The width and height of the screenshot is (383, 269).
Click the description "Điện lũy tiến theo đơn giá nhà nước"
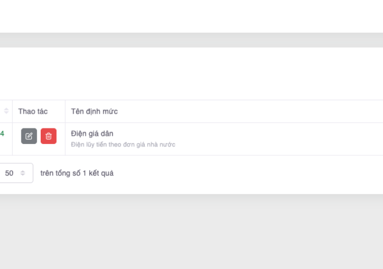[x=123, y=145]
